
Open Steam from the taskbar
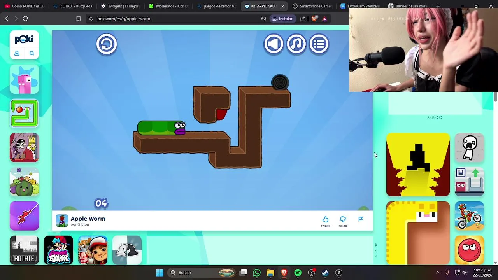[x=325, y=273]
